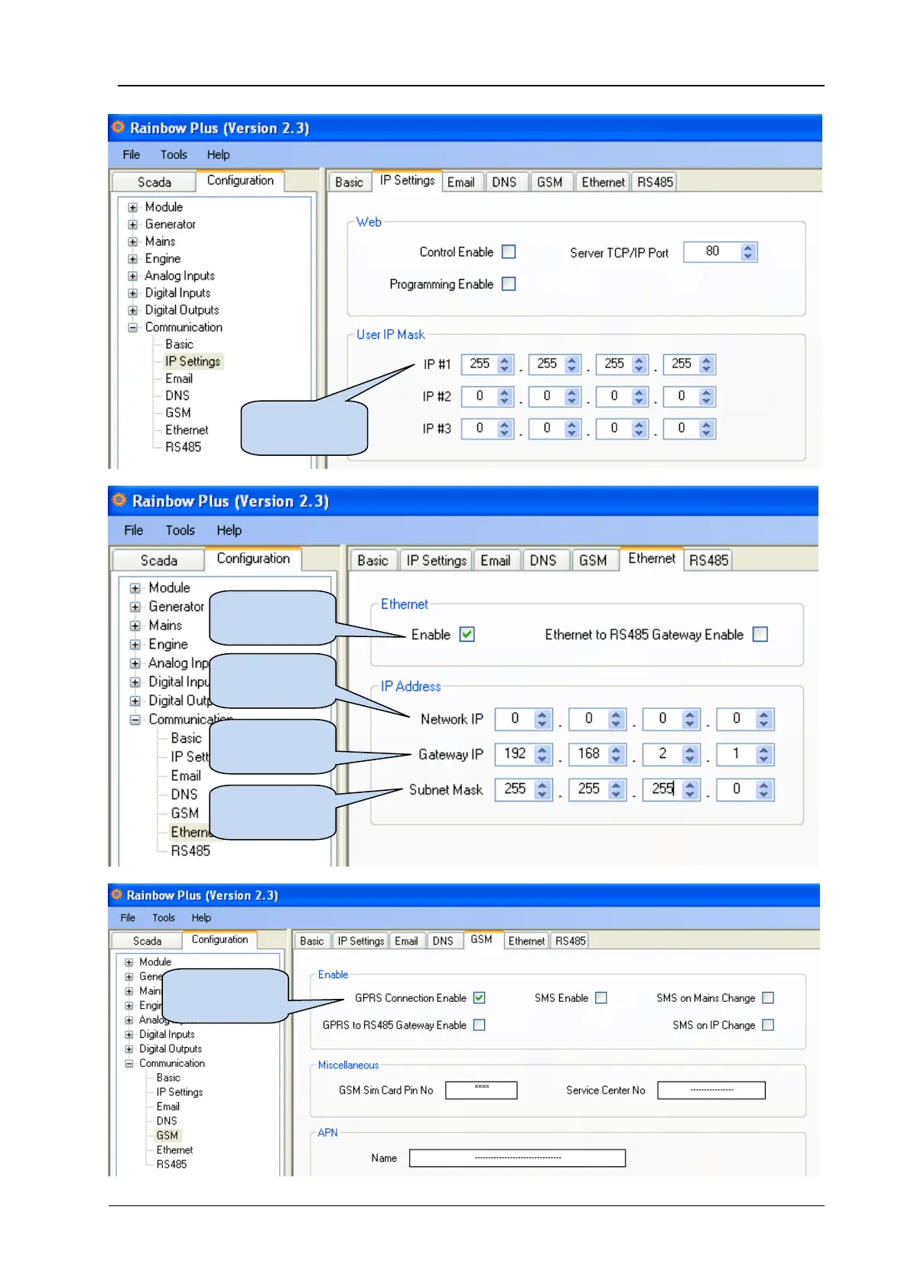Open DNS tab in Ethernet window

pos(543,561)
